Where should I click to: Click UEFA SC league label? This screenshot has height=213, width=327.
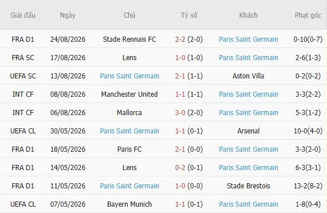[x=23, y=76]
